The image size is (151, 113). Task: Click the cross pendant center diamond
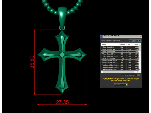[x=62, y=55]
